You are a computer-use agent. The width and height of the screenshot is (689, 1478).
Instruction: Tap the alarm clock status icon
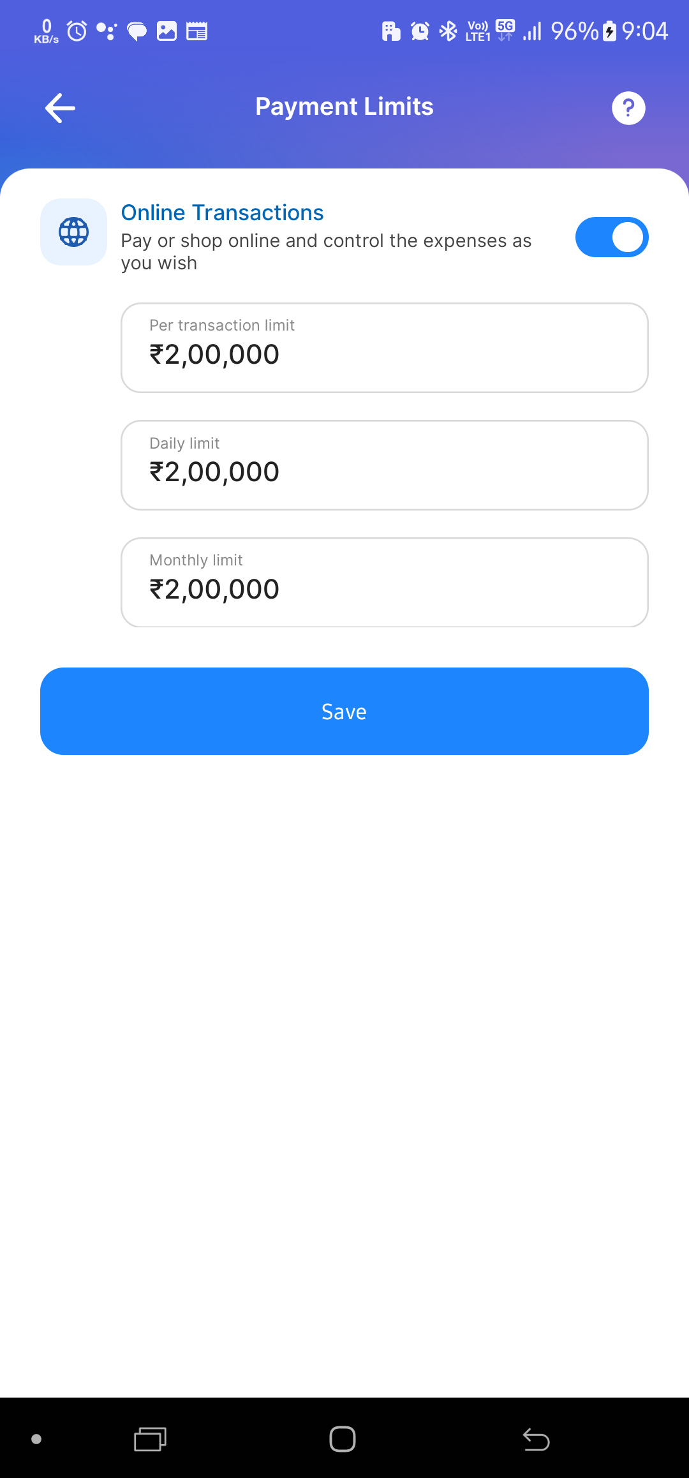pos(77,31)
